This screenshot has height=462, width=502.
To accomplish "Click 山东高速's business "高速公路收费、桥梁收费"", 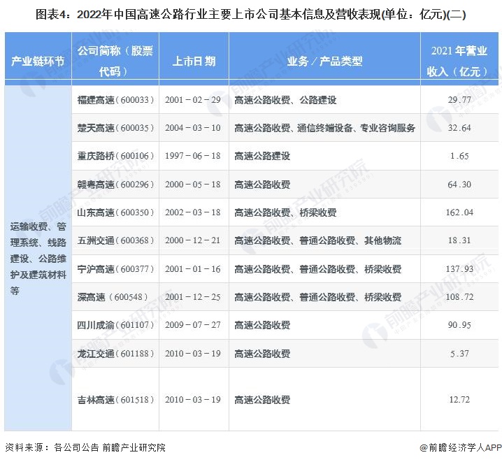I will (x=285, y=212).
